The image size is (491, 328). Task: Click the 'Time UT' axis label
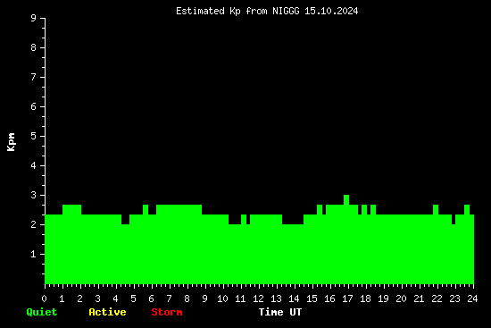[x=280, y=312]
